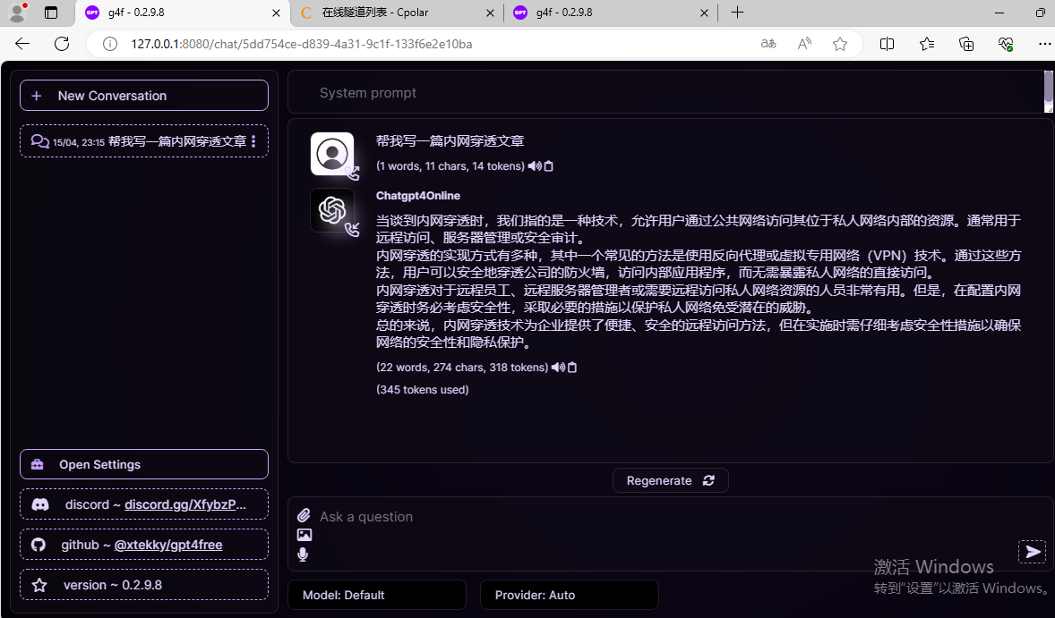Click the GitHub logo in the sidebar
This screenshot has height=618, width=1055.
click(x=39, y=545)
